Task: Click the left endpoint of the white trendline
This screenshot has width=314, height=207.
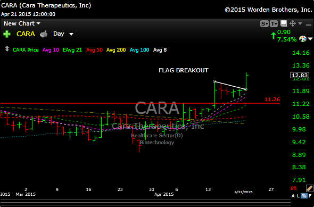Action: click(214, 81)
